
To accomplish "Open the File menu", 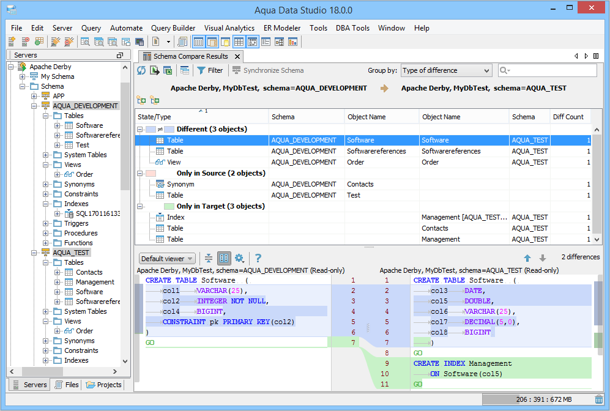I will (x=17, y=28).
